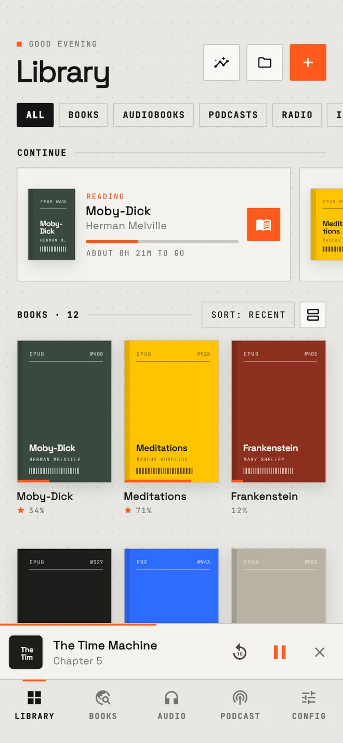Open the black EPUB #327 book cover
Image resolution: width=343 pixels, height=743 pixels.
pyautogui.click(x=64, y=585)
